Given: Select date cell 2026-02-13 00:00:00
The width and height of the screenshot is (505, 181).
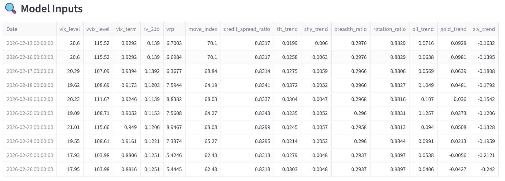Looking at the screenshot, I should click(x=30, y=43).
